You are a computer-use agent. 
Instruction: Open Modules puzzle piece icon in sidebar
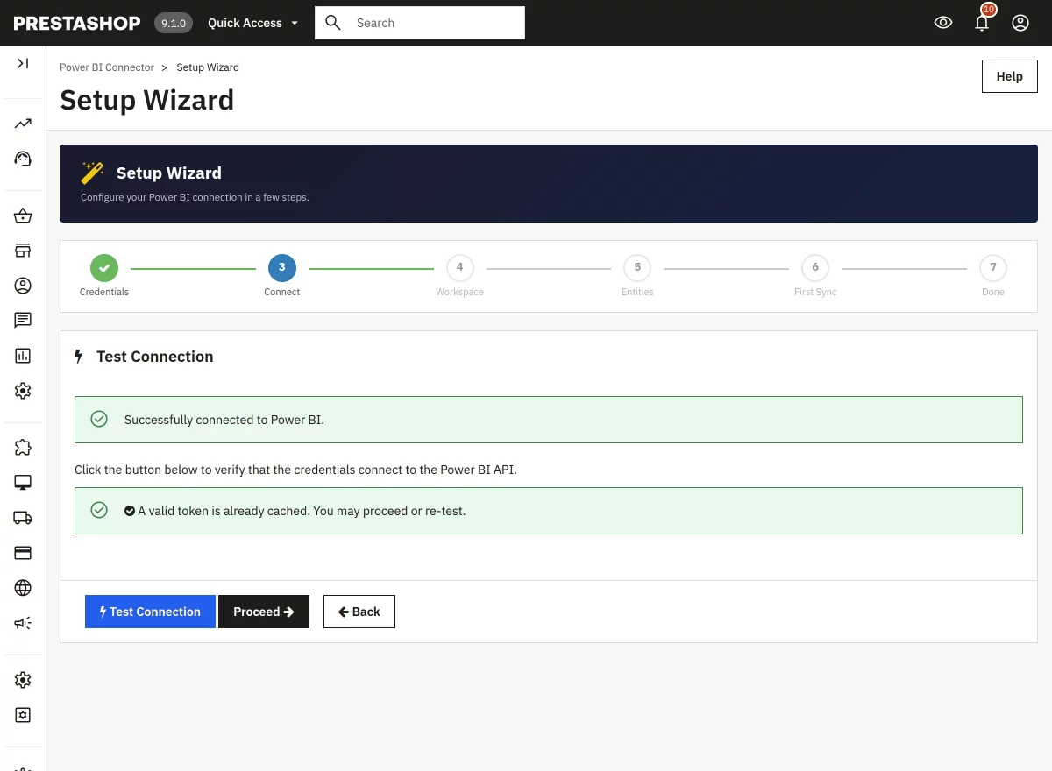[23, 448]
